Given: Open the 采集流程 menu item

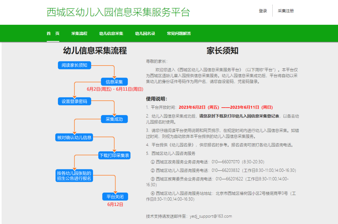Looking at the screenshot, I should (79, 34).
